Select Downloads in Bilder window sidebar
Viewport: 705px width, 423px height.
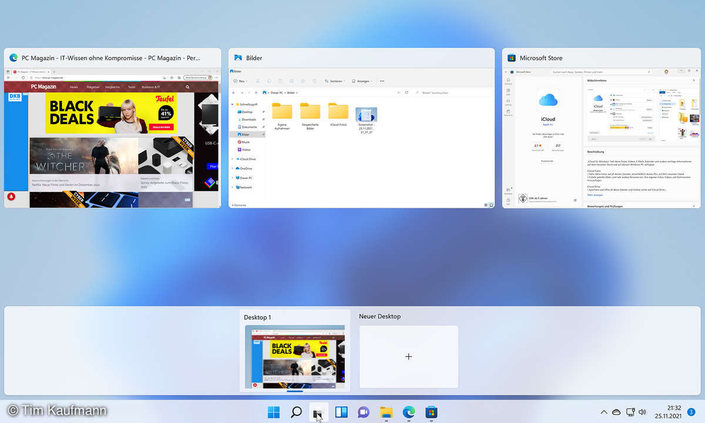click(x=247, y=119)
